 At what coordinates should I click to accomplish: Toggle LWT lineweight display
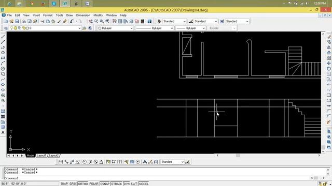pyautogui.click(x=134, y=184)
